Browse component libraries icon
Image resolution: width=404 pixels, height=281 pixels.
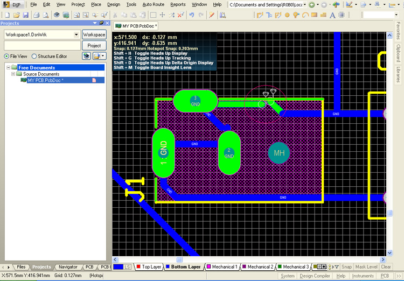tap(222, 15)
